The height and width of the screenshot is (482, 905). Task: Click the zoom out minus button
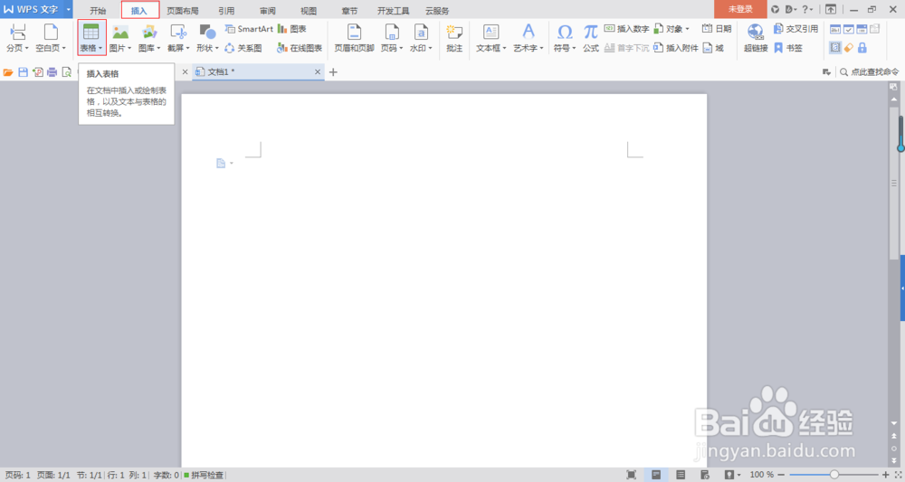[x=783, y=475]
